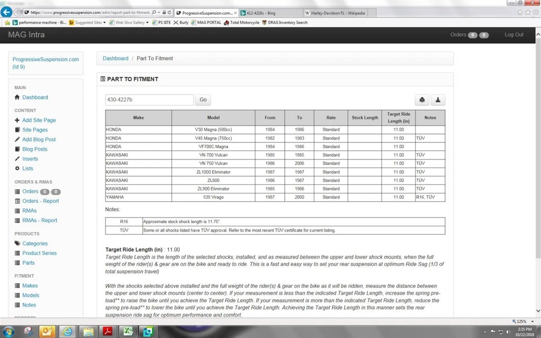Click the Log Out link
Image resolution: width=541 pixels, height=338 pixels.
514,34
